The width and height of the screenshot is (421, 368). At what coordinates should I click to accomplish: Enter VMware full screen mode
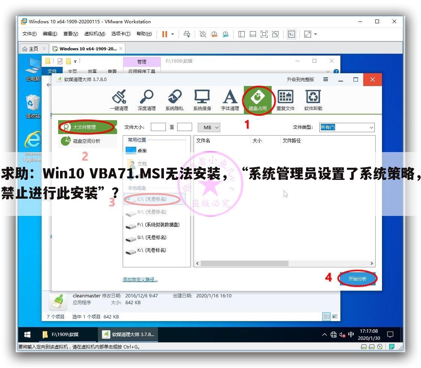pyautogui.click(x=264, y=34)
